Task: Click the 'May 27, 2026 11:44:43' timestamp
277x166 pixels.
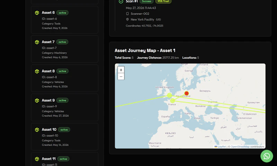Action: [141, 8]
